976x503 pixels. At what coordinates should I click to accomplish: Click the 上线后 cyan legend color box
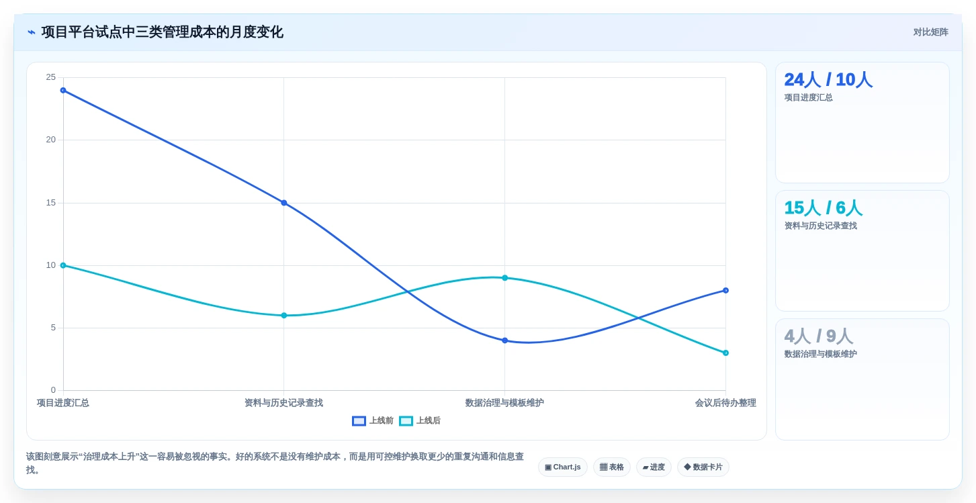pos(406,421)
